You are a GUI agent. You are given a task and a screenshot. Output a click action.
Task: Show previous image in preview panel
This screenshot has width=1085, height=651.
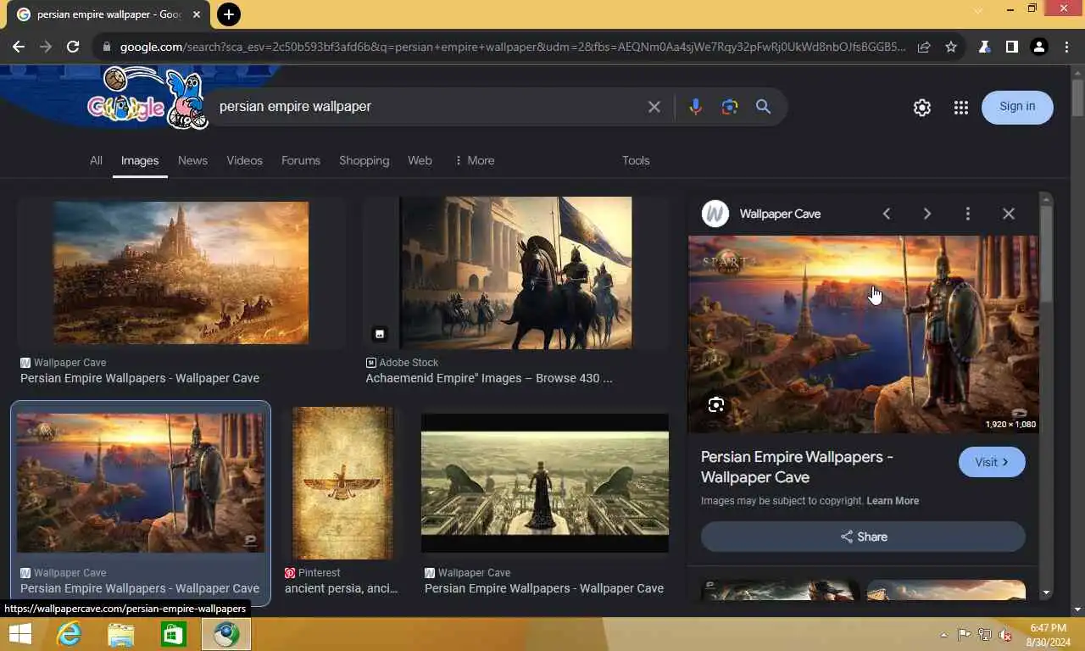point(887,214)
